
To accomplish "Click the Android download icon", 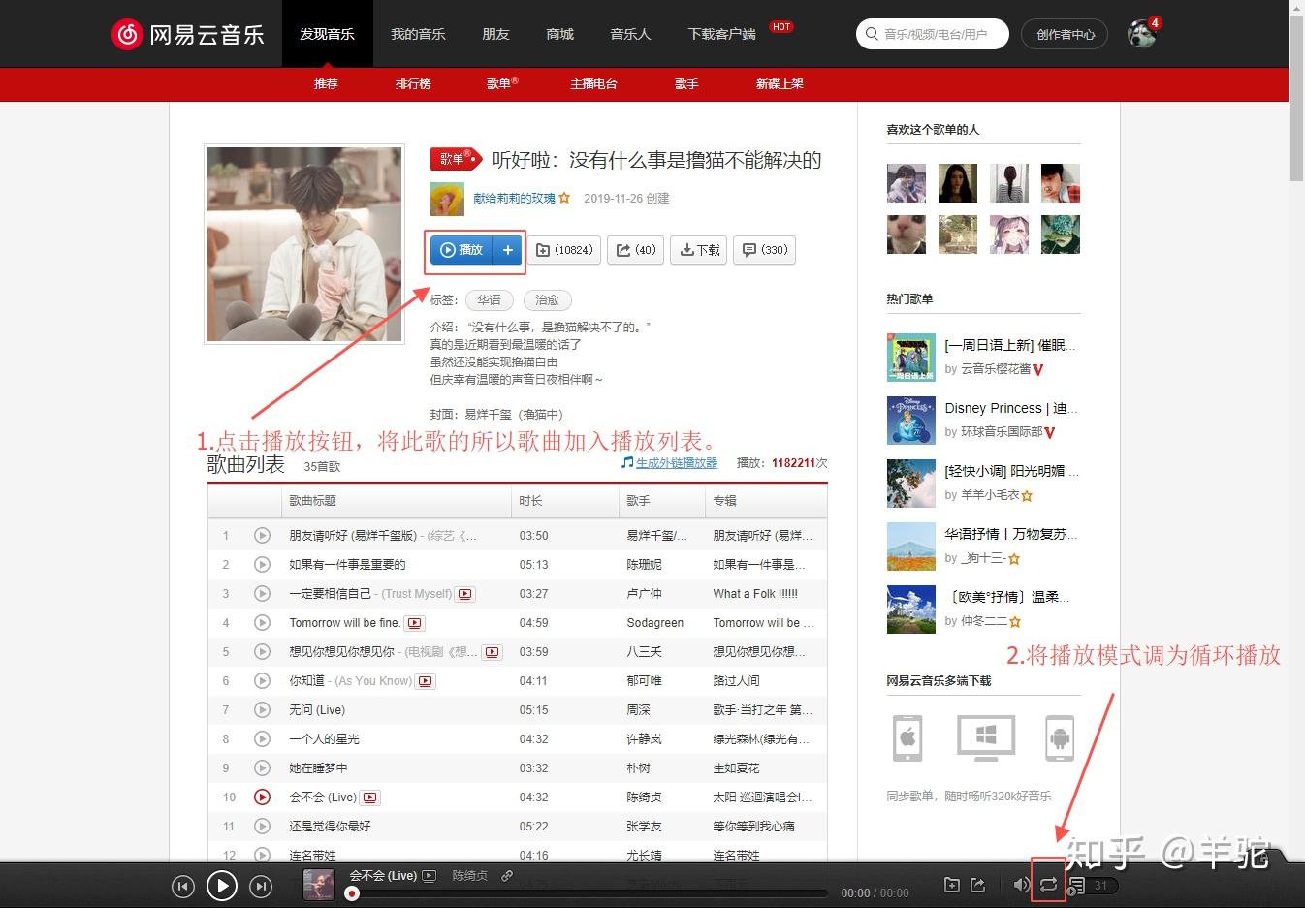I will tap(1060, 738).
